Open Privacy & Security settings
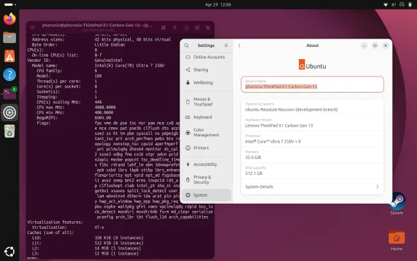Image resolution: width=417 pixels, height=261 pixels. (x=207, y=180)
